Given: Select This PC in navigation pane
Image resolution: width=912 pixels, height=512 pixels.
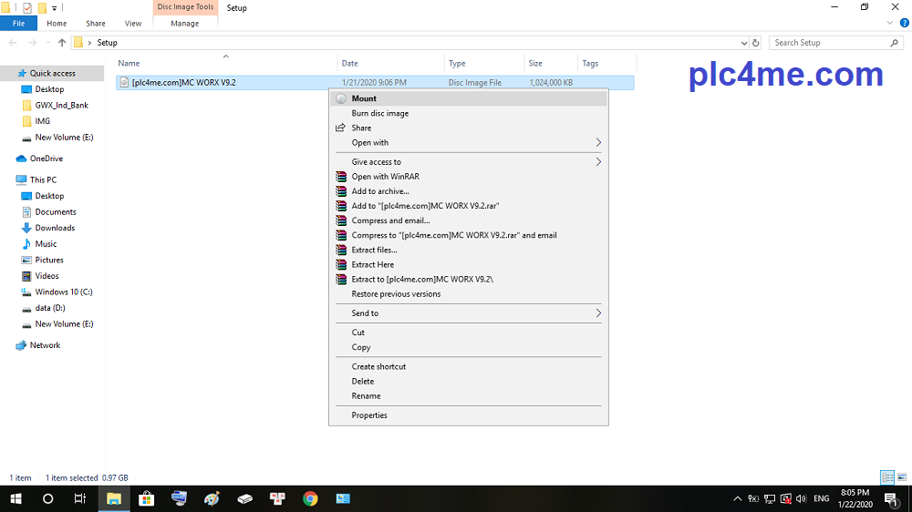Looking at the screenshot, I should point(43,179).
